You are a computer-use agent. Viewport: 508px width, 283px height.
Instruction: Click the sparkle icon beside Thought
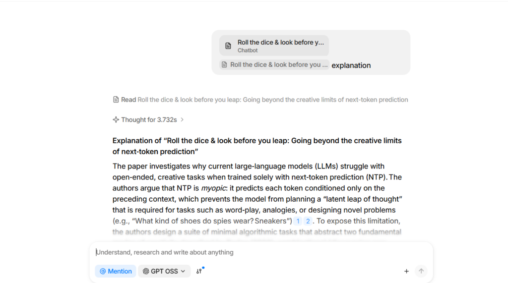coord(116,119)
